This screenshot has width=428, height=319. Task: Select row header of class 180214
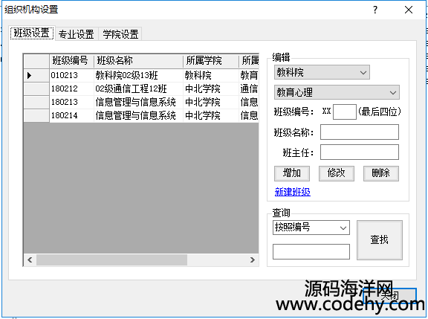36,115
